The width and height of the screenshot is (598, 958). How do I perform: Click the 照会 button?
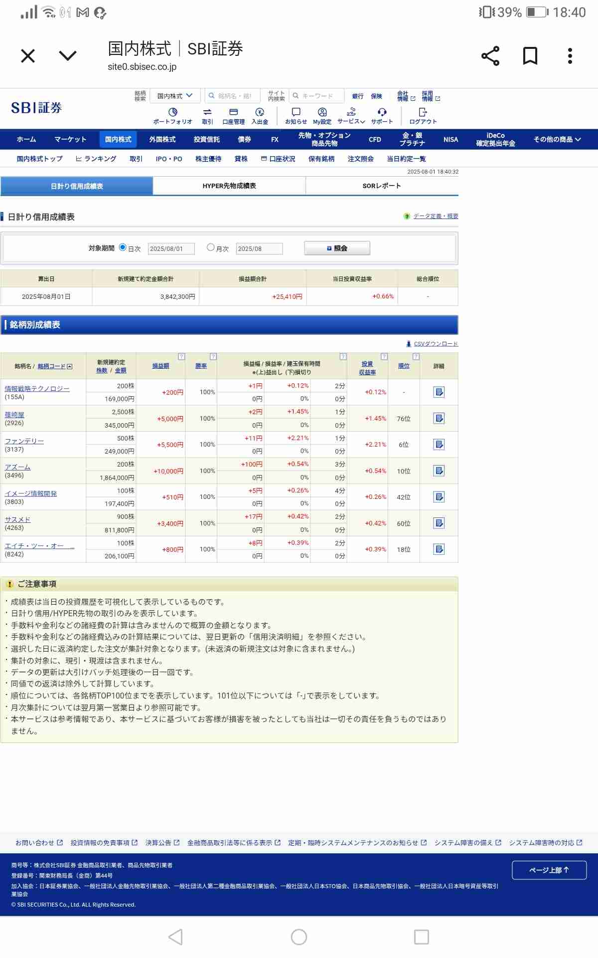(337, 248)
